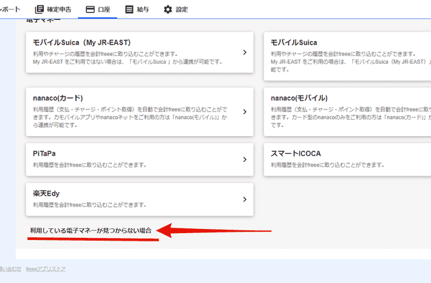
Task: Click the chevron on モバイルSuica (My JR-EAST)
Action: tap(245, 53)
